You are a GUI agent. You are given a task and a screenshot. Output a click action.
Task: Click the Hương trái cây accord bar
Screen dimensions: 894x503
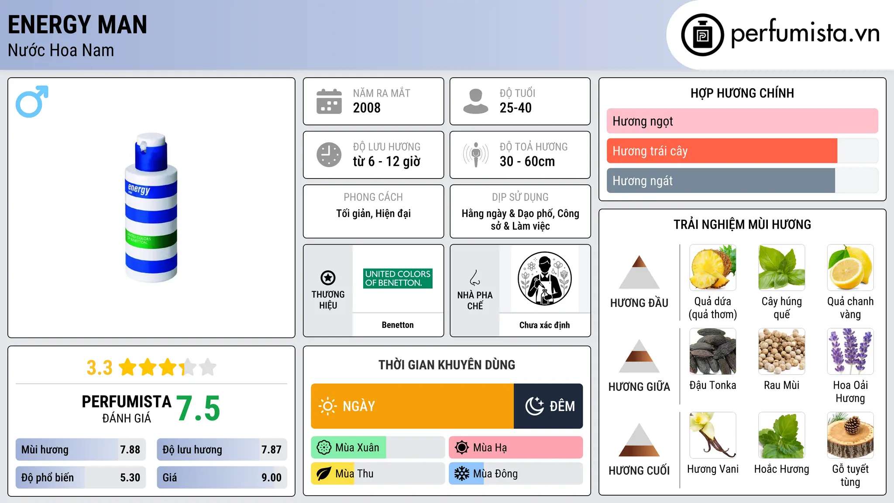click(742, 151)
